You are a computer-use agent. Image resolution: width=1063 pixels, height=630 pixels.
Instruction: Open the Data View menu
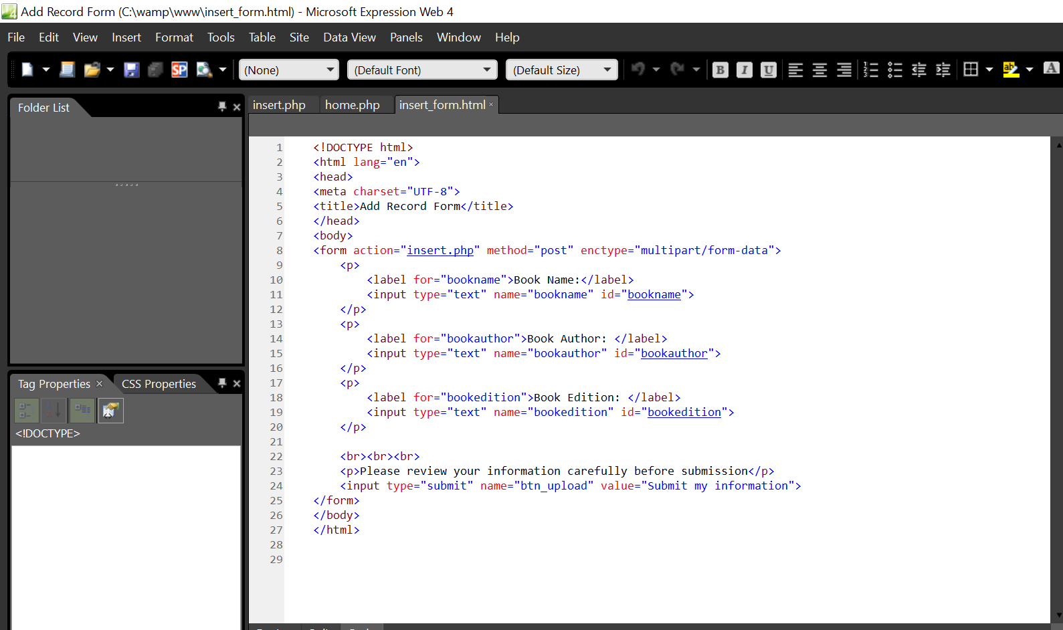point(349,37)
